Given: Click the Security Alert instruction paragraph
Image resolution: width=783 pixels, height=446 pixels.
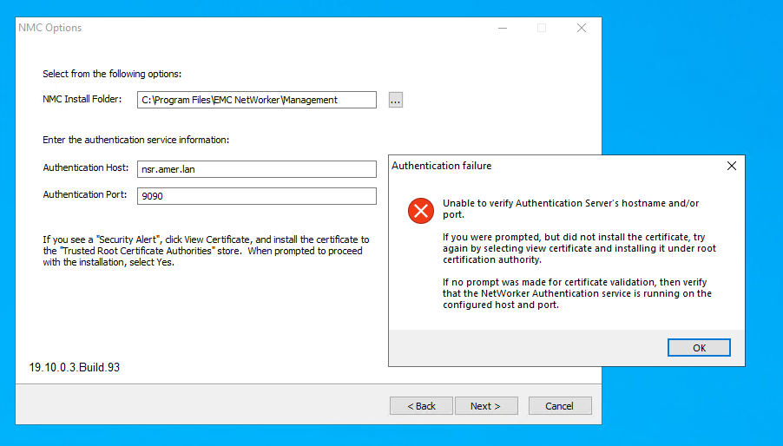Looking at the screenshot, I should pos(206,251).
